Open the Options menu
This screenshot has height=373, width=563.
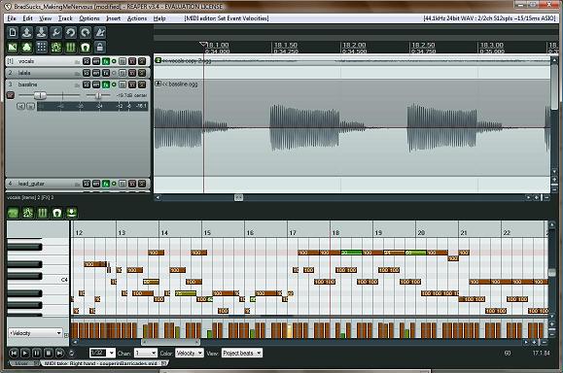[89, 18]
